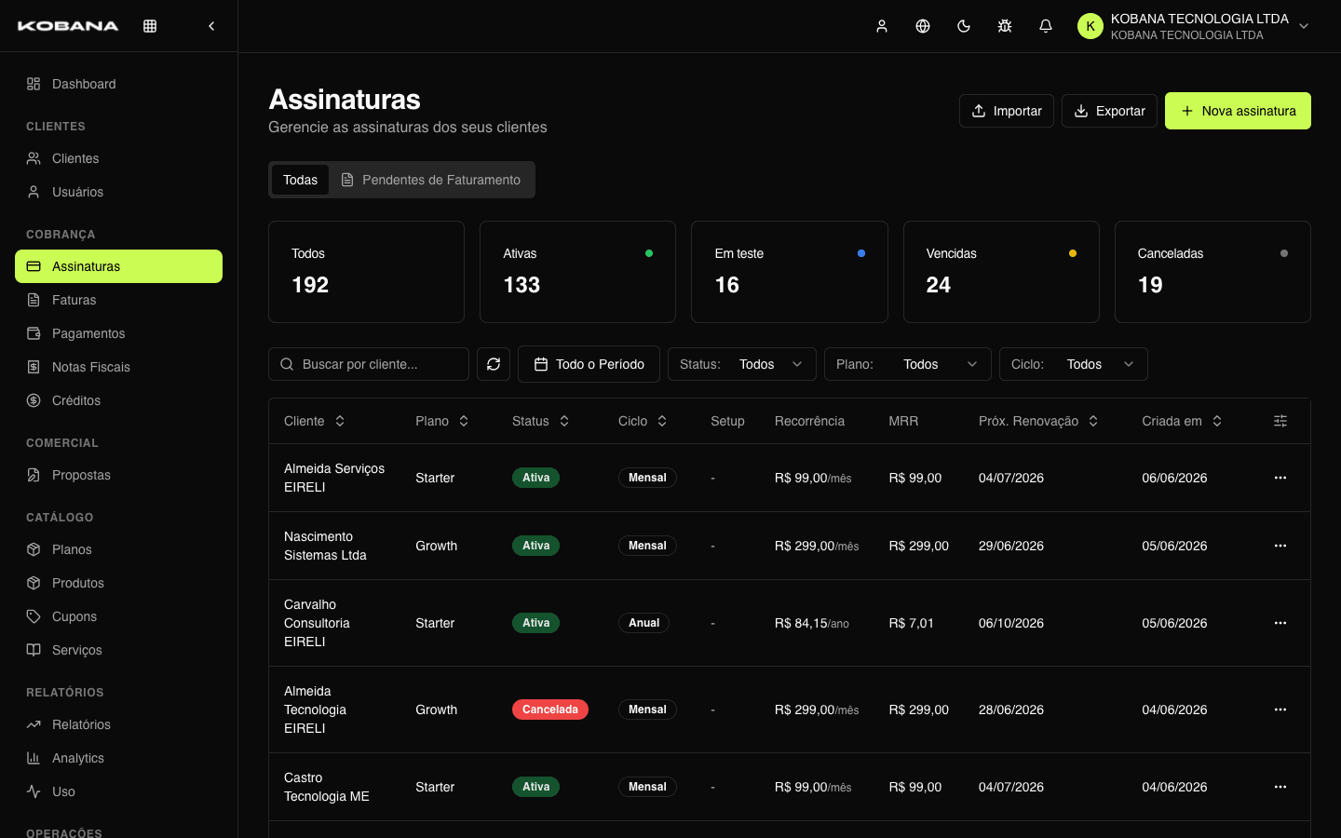Click the Créditos coin icon
This screenshot has height=838, width=1341.
34,400
